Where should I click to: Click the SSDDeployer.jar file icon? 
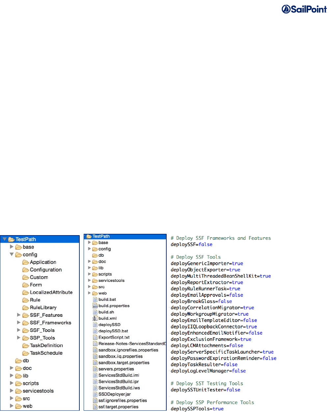pyautogui.click(x=95, y=394)
